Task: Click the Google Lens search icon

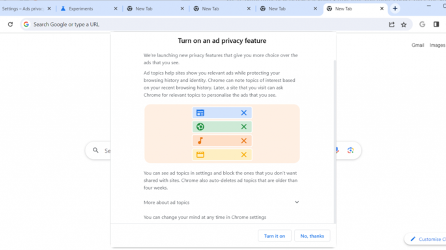Action: [351, 150]
